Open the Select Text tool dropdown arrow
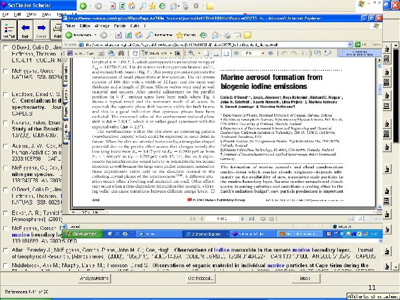This screenshot has width=400, height=300. pyautogui.click(x=171, y=53)
